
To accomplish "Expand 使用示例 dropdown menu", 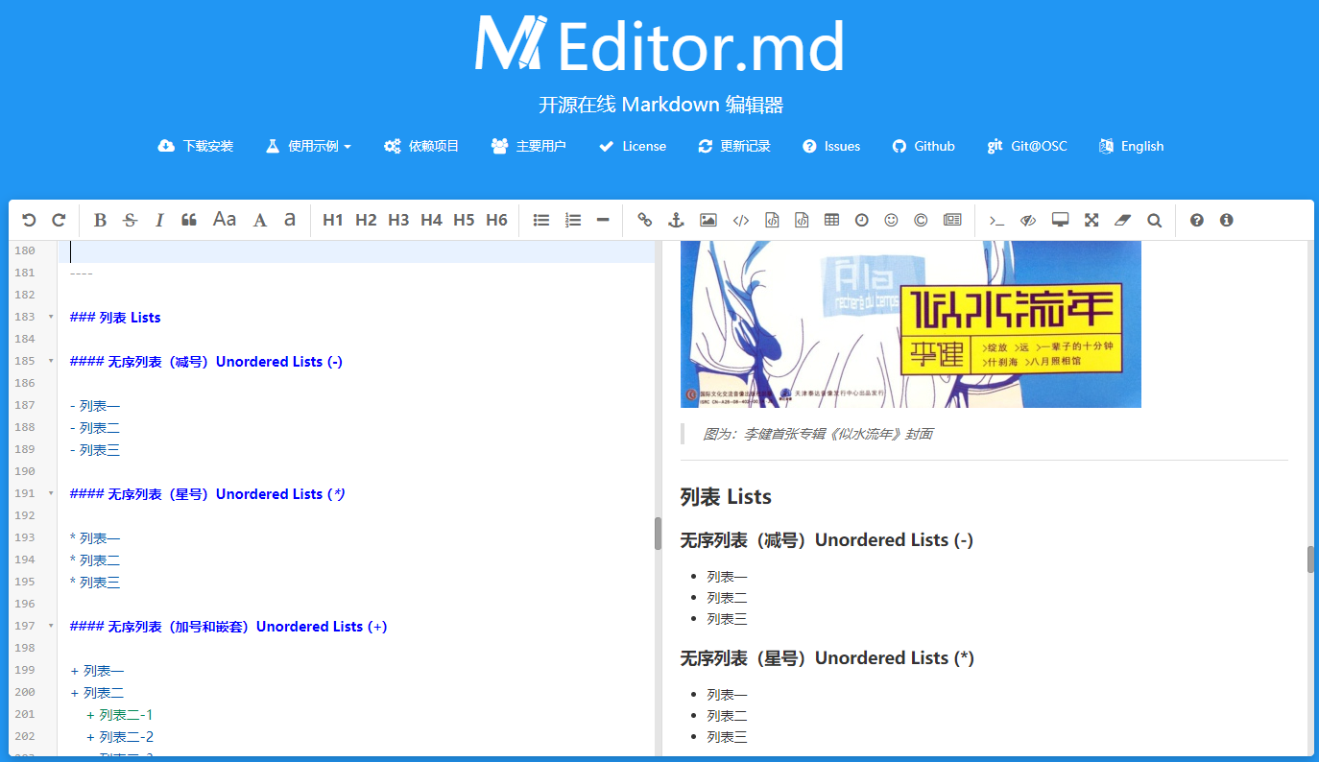I will (308, 146).
